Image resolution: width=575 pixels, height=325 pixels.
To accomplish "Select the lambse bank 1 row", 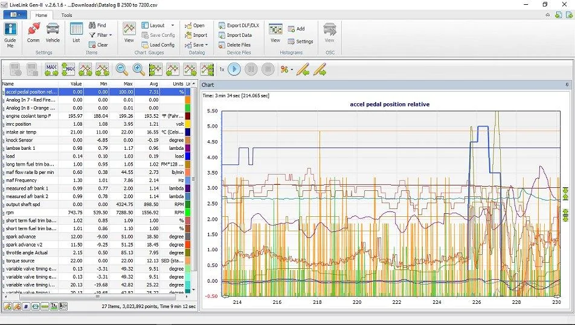I will 96,148.
